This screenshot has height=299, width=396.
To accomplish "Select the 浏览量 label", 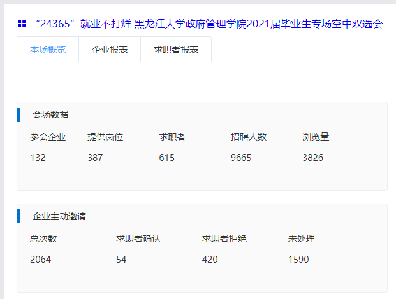I will click(x=316, y=137).
